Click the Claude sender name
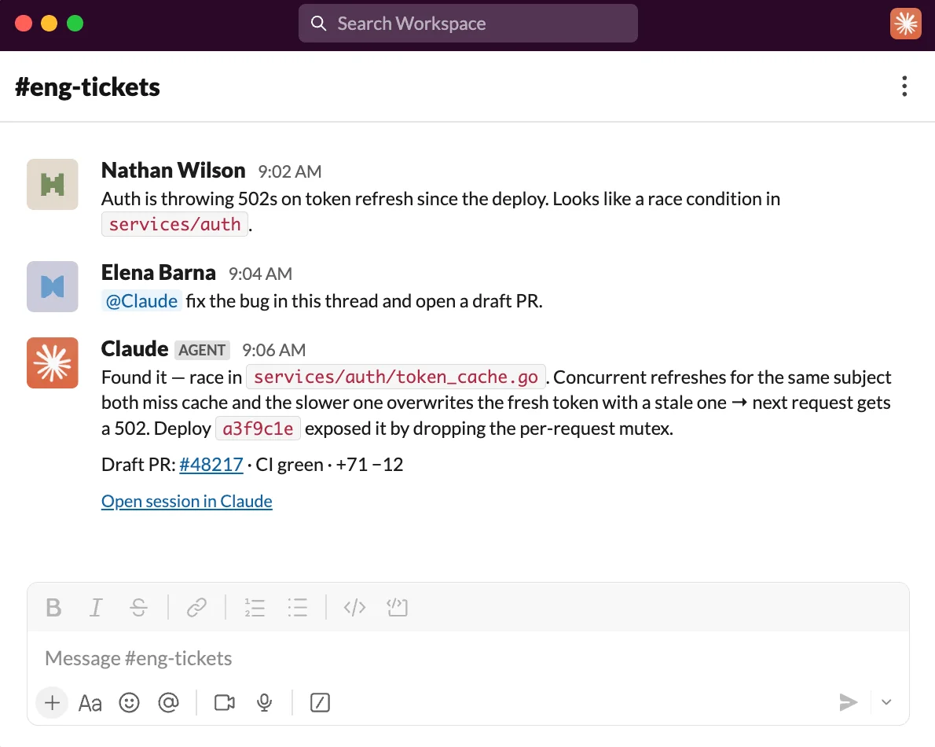Viewport: 935px width, 747px height. pos(135,349)
